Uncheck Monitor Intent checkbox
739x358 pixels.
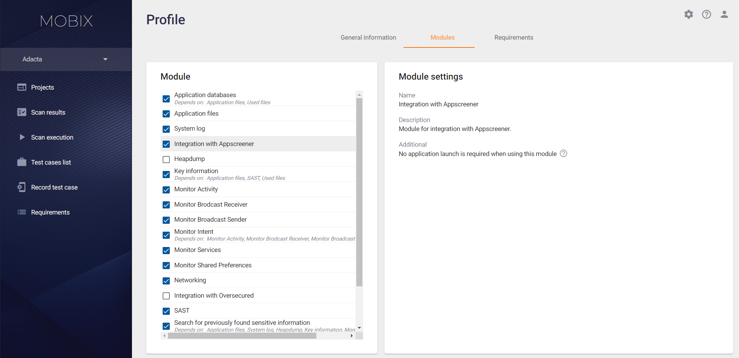166,235
